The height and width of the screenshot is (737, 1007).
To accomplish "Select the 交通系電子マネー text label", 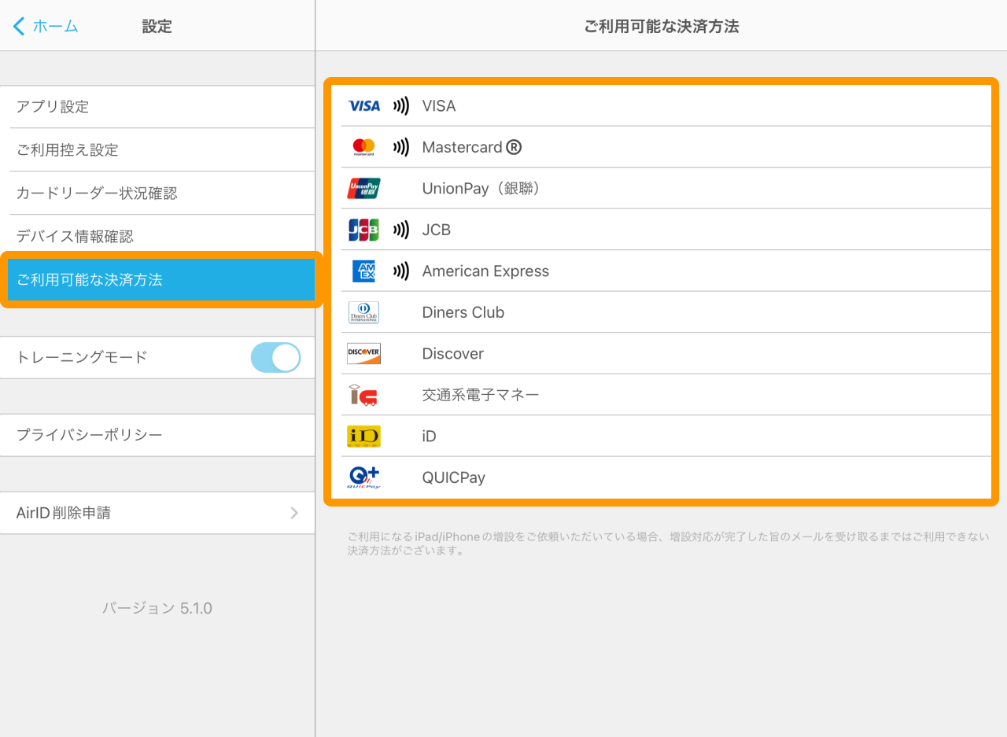I will pyautogui.click(x=481, y=395).
